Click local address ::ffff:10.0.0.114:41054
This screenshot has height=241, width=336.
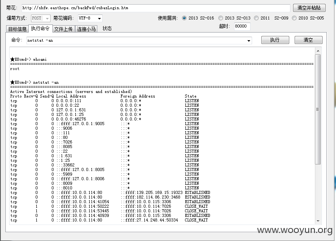pyautogui.click(x=83, y=202)
